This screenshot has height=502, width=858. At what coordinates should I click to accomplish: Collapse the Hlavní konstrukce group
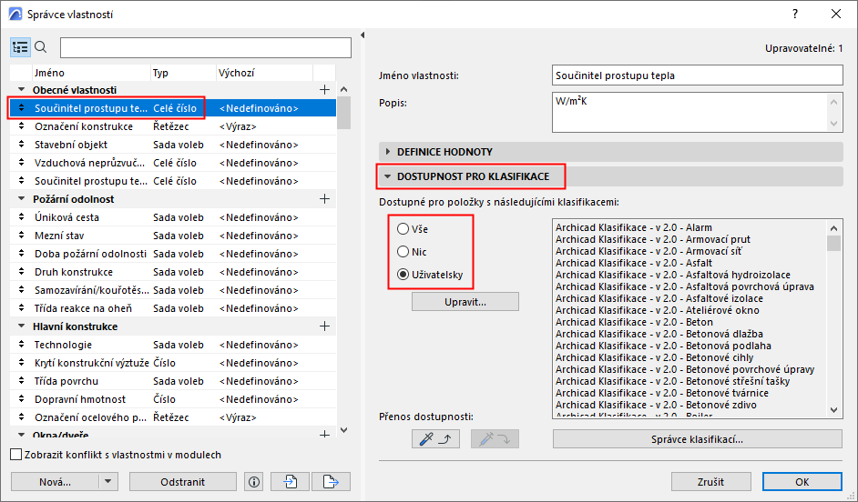[x=21, y=326]
